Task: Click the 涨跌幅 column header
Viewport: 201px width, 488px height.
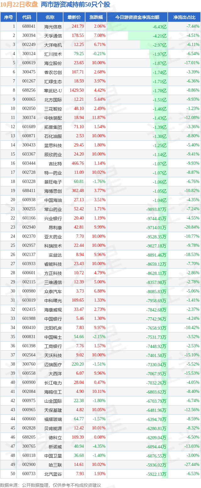Action: [96, 17]
